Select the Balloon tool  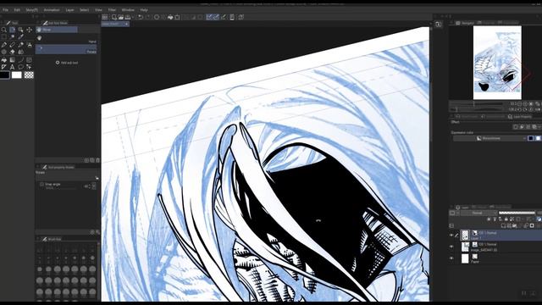(x=20, y=67)
